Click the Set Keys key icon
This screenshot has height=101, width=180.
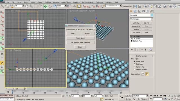click(121, 97)
